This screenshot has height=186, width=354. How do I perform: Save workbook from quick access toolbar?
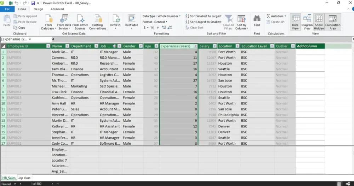[x=33, y=3]
